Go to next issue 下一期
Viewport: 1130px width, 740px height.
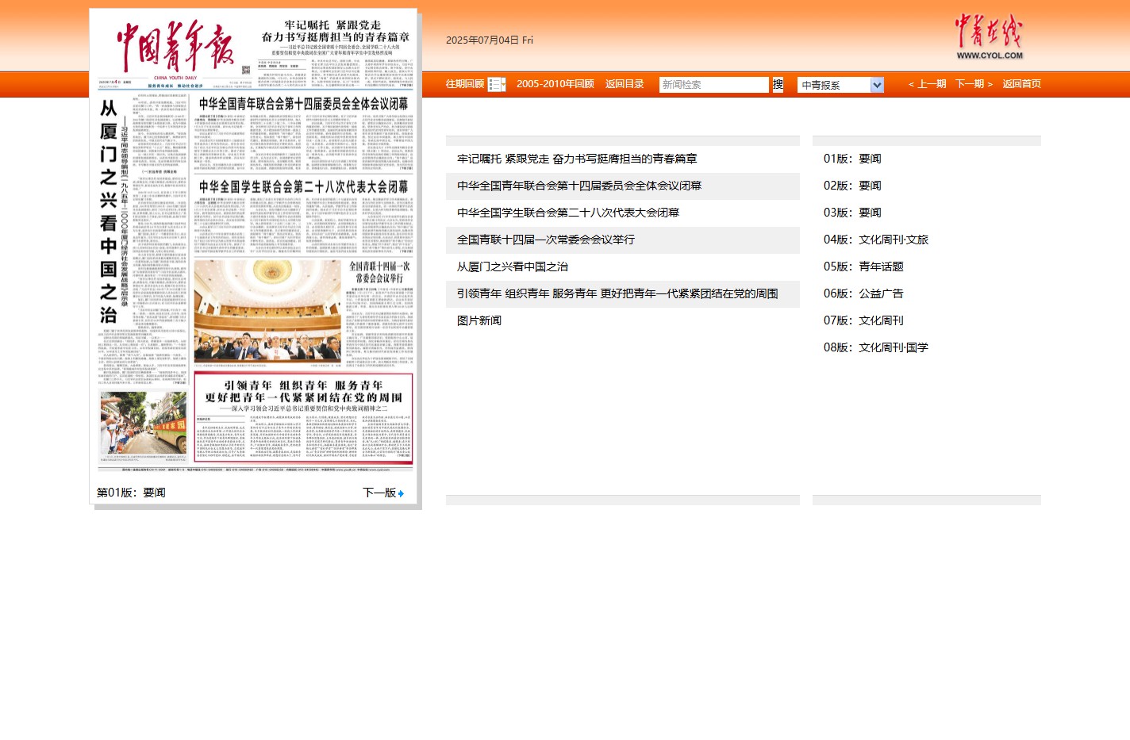[974, 84]
